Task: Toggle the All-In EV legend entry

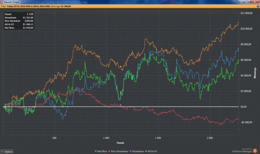Action: pyautogui.click(x=151, y=151)
